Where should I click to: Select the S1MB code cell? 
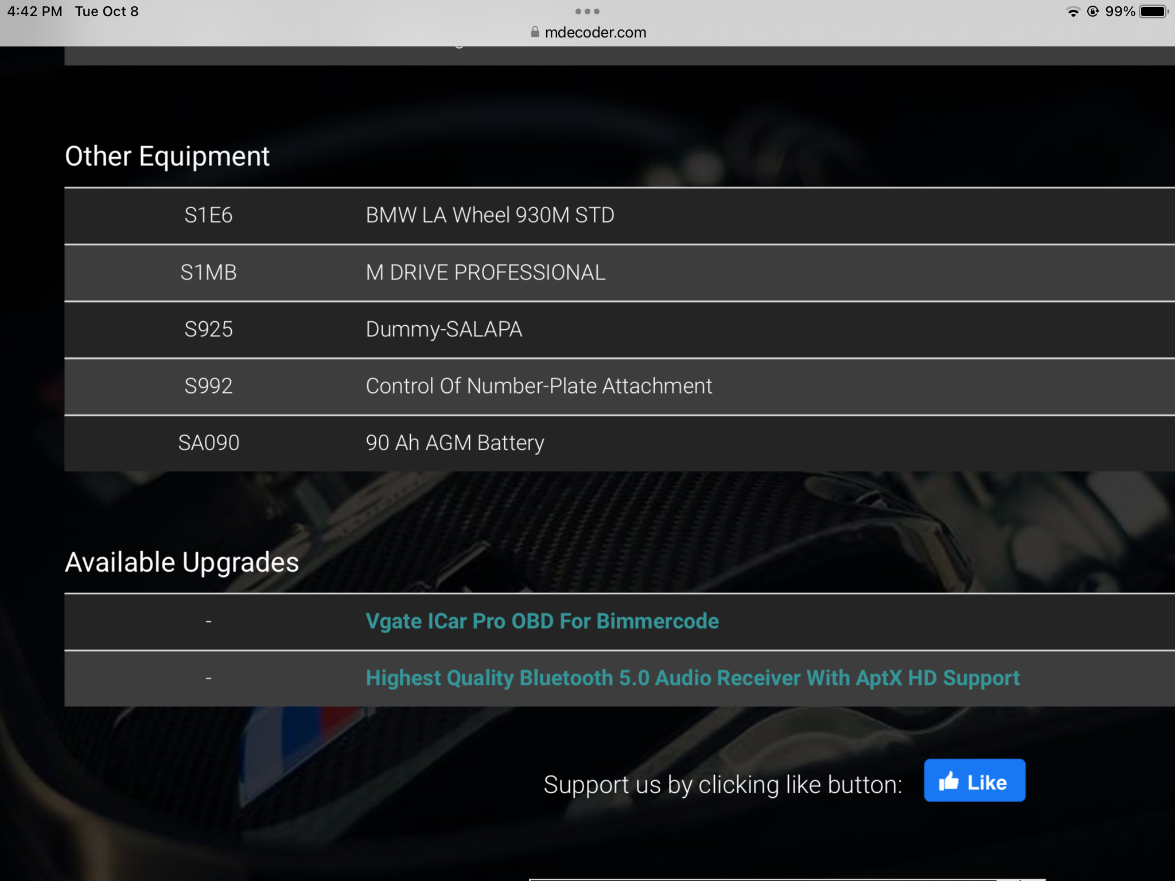[x=208, y=272]
